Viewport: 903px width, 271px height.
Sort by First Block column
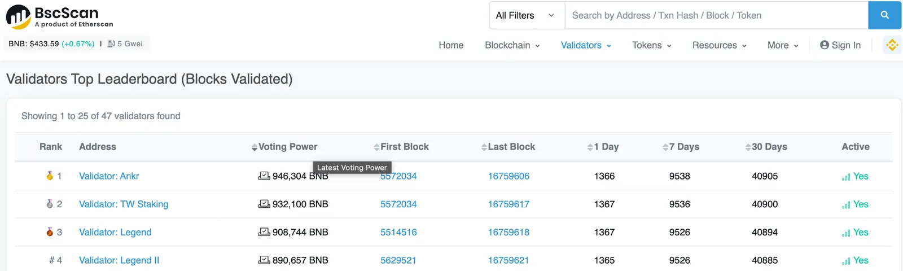tap(401, 147)
